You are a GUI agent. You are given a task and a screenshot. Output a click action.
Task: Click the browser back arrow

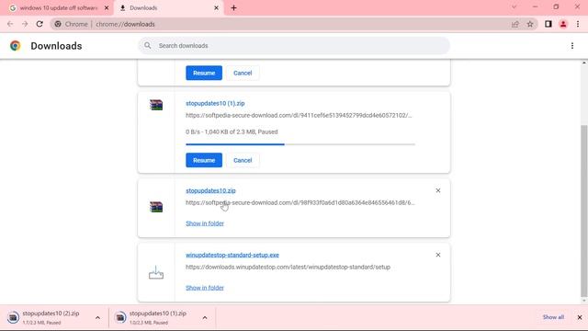coord(10,24)
